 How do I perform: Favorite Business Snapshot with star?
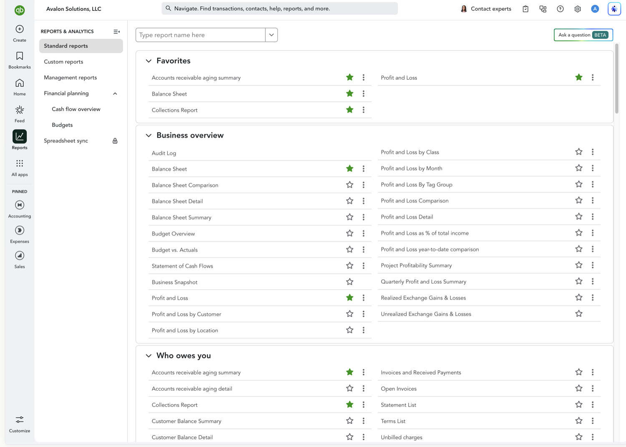(350, 282)
